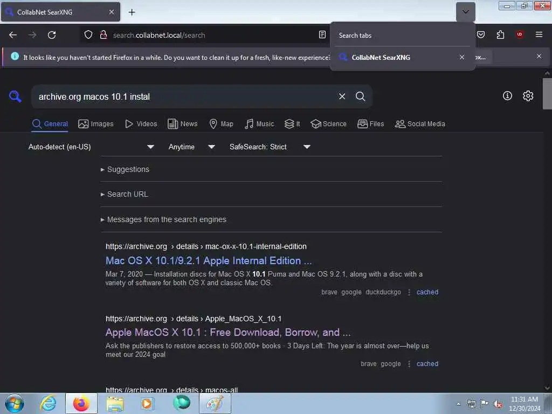Switch to the Social Media category
552x414 pixels.
pyautogui.click(x=420, y=124)
